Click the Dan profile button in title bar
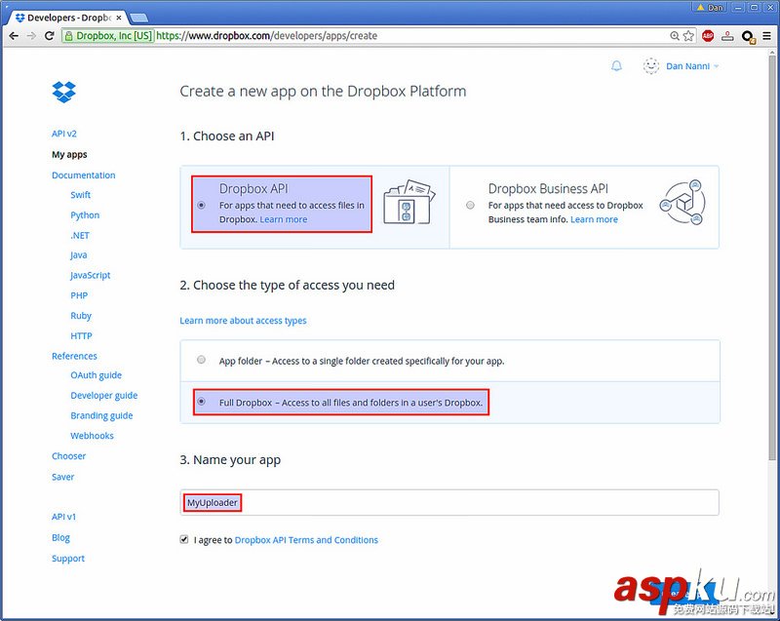Screen dimensions: 780x621 pos(711,8)
